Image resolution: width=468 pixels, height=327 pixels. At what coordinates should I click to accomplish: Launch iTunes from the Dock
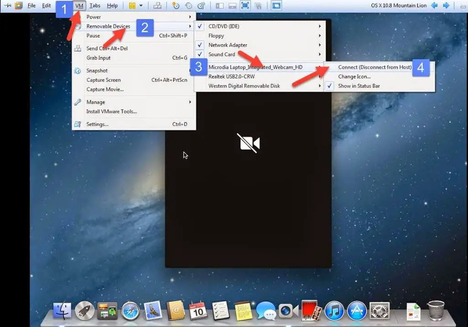(x=334, y=311)
